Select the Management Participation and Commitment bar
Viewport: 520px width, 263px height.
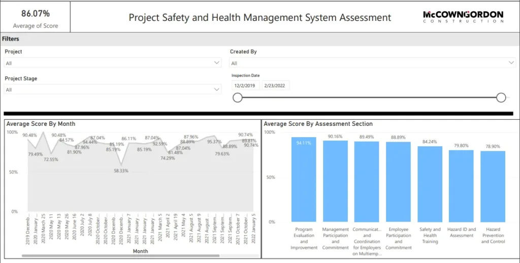[335, 181]
